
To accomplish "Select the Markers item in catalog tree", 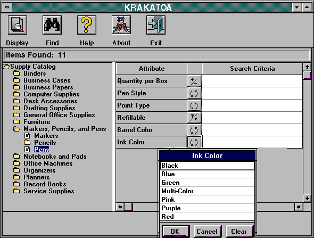I will pos(46,136).
